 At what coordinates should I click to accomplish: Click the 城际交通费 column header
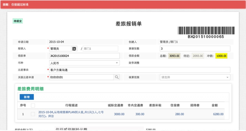[x=116, y=105]
